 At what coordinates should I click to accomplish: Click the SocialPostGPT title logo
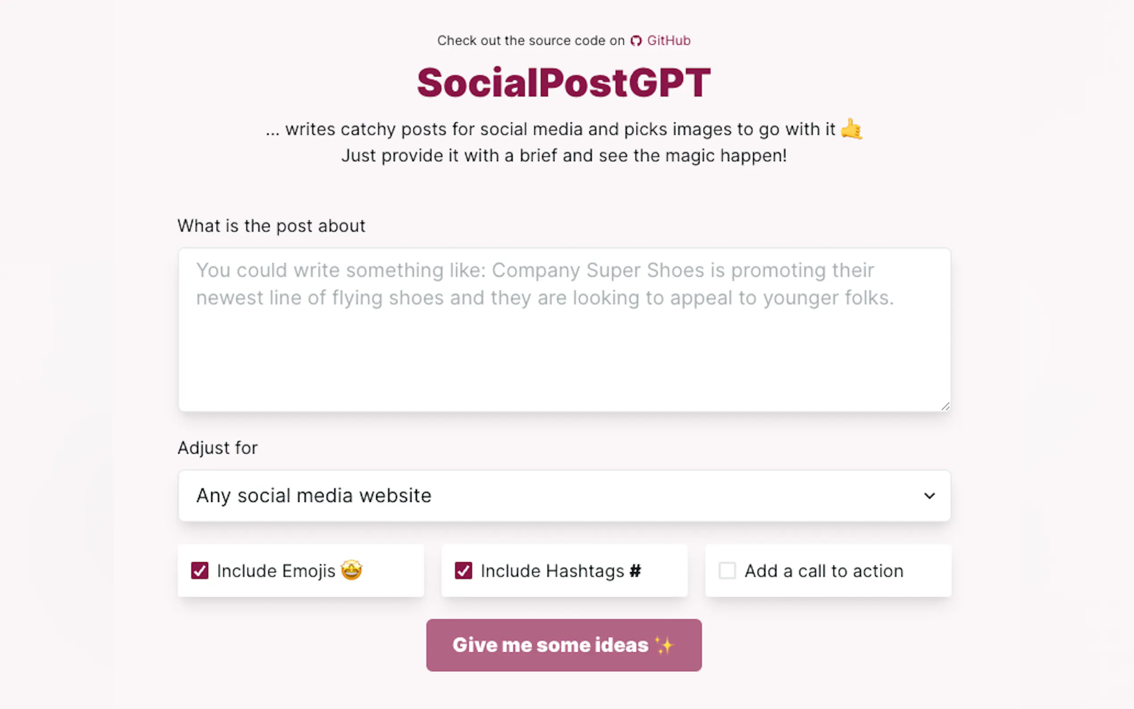point(564,82)
